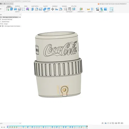
Task: Activate the Move/Copy arrows tool
Action: tap(53, 9)
